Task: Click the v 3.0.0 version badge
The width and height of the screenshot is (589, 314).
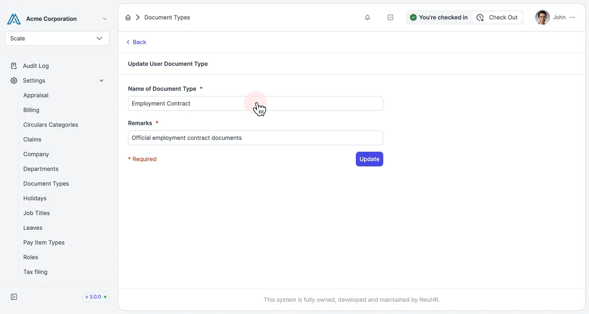Action: click(96, 297)
